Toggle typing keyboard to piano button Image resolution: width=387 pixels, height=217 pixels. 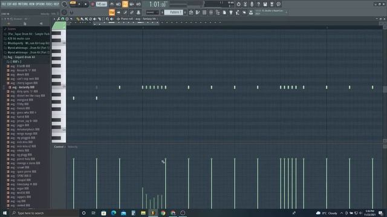pos(112,12)
